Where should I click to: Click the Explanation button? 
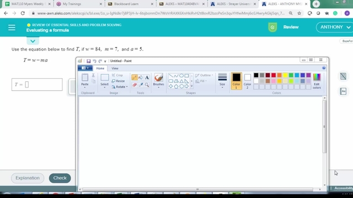(28, 178)
